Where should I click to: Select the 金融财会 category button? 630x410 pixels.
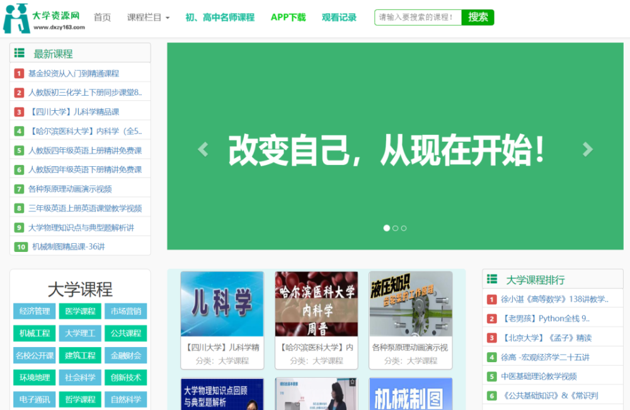(126, 355)
